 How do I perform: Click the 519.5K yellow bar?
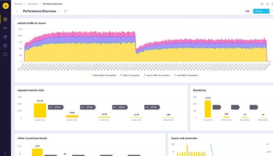point(40,110)
